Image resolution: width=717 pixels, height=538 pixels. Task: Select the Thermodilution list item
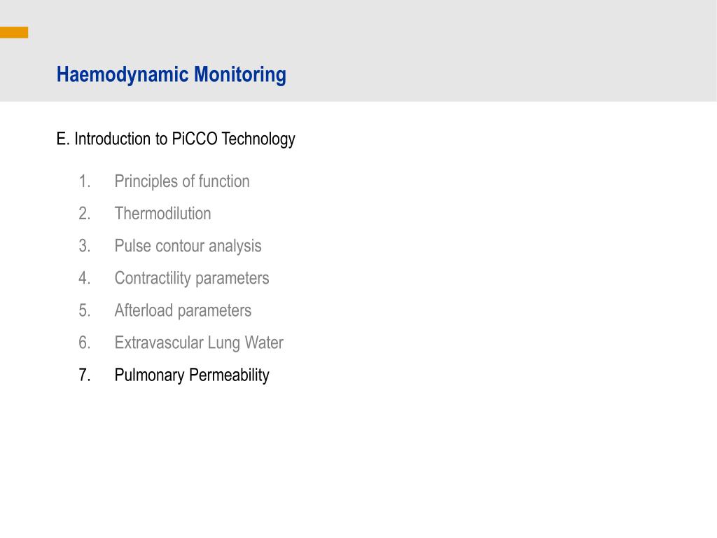pos(162,214)
